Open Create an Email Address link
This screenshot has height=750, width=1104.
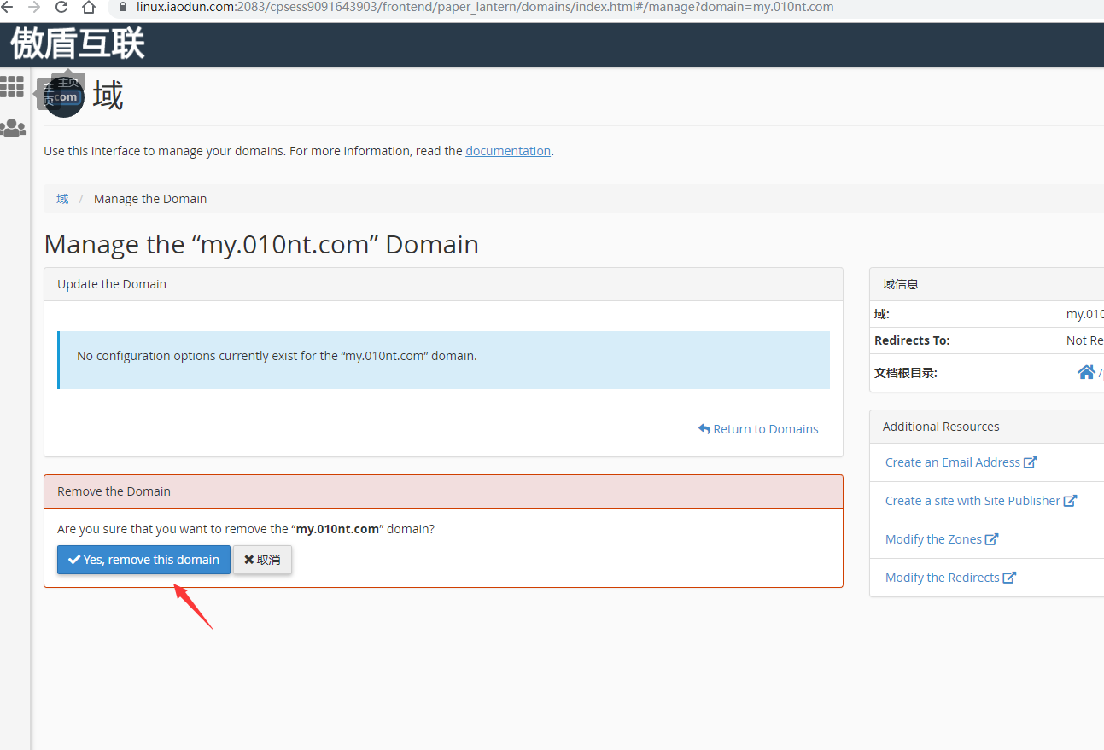[952, 462]
